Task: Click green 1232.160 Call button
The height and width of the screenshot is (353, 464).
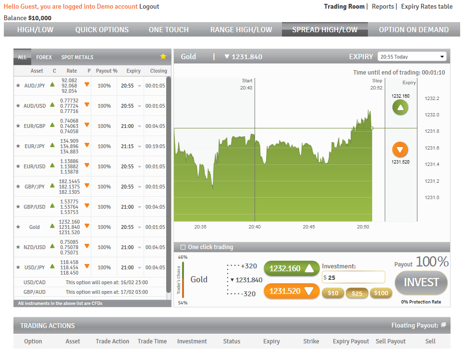Action: click(292, 268)
